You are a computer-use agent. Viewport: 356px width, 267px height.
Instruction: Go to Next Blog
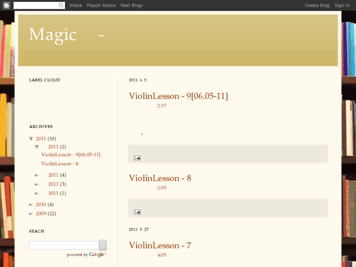(x=132, y=5)
